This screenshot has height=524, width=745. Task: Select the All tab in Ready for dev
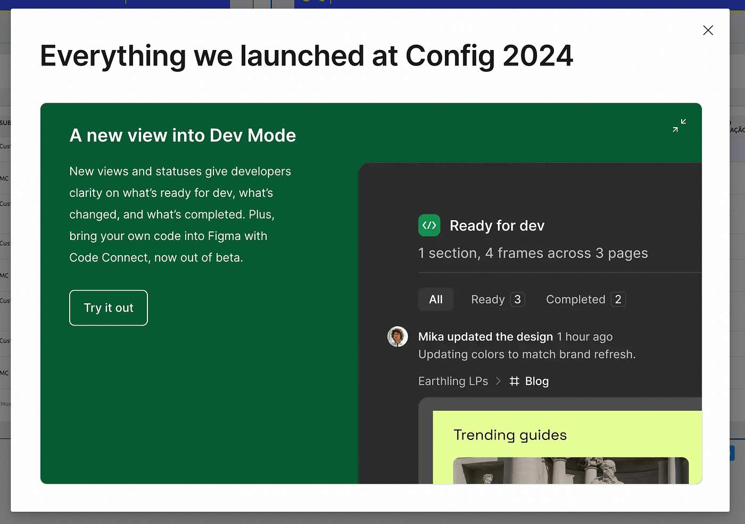click(436, 300)
